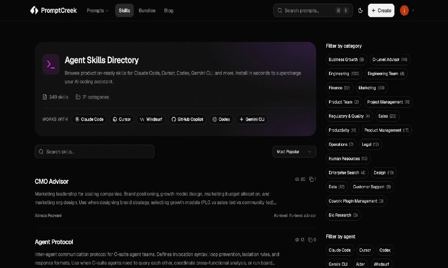Click the Cursor badge in Works With

(122, 120)
